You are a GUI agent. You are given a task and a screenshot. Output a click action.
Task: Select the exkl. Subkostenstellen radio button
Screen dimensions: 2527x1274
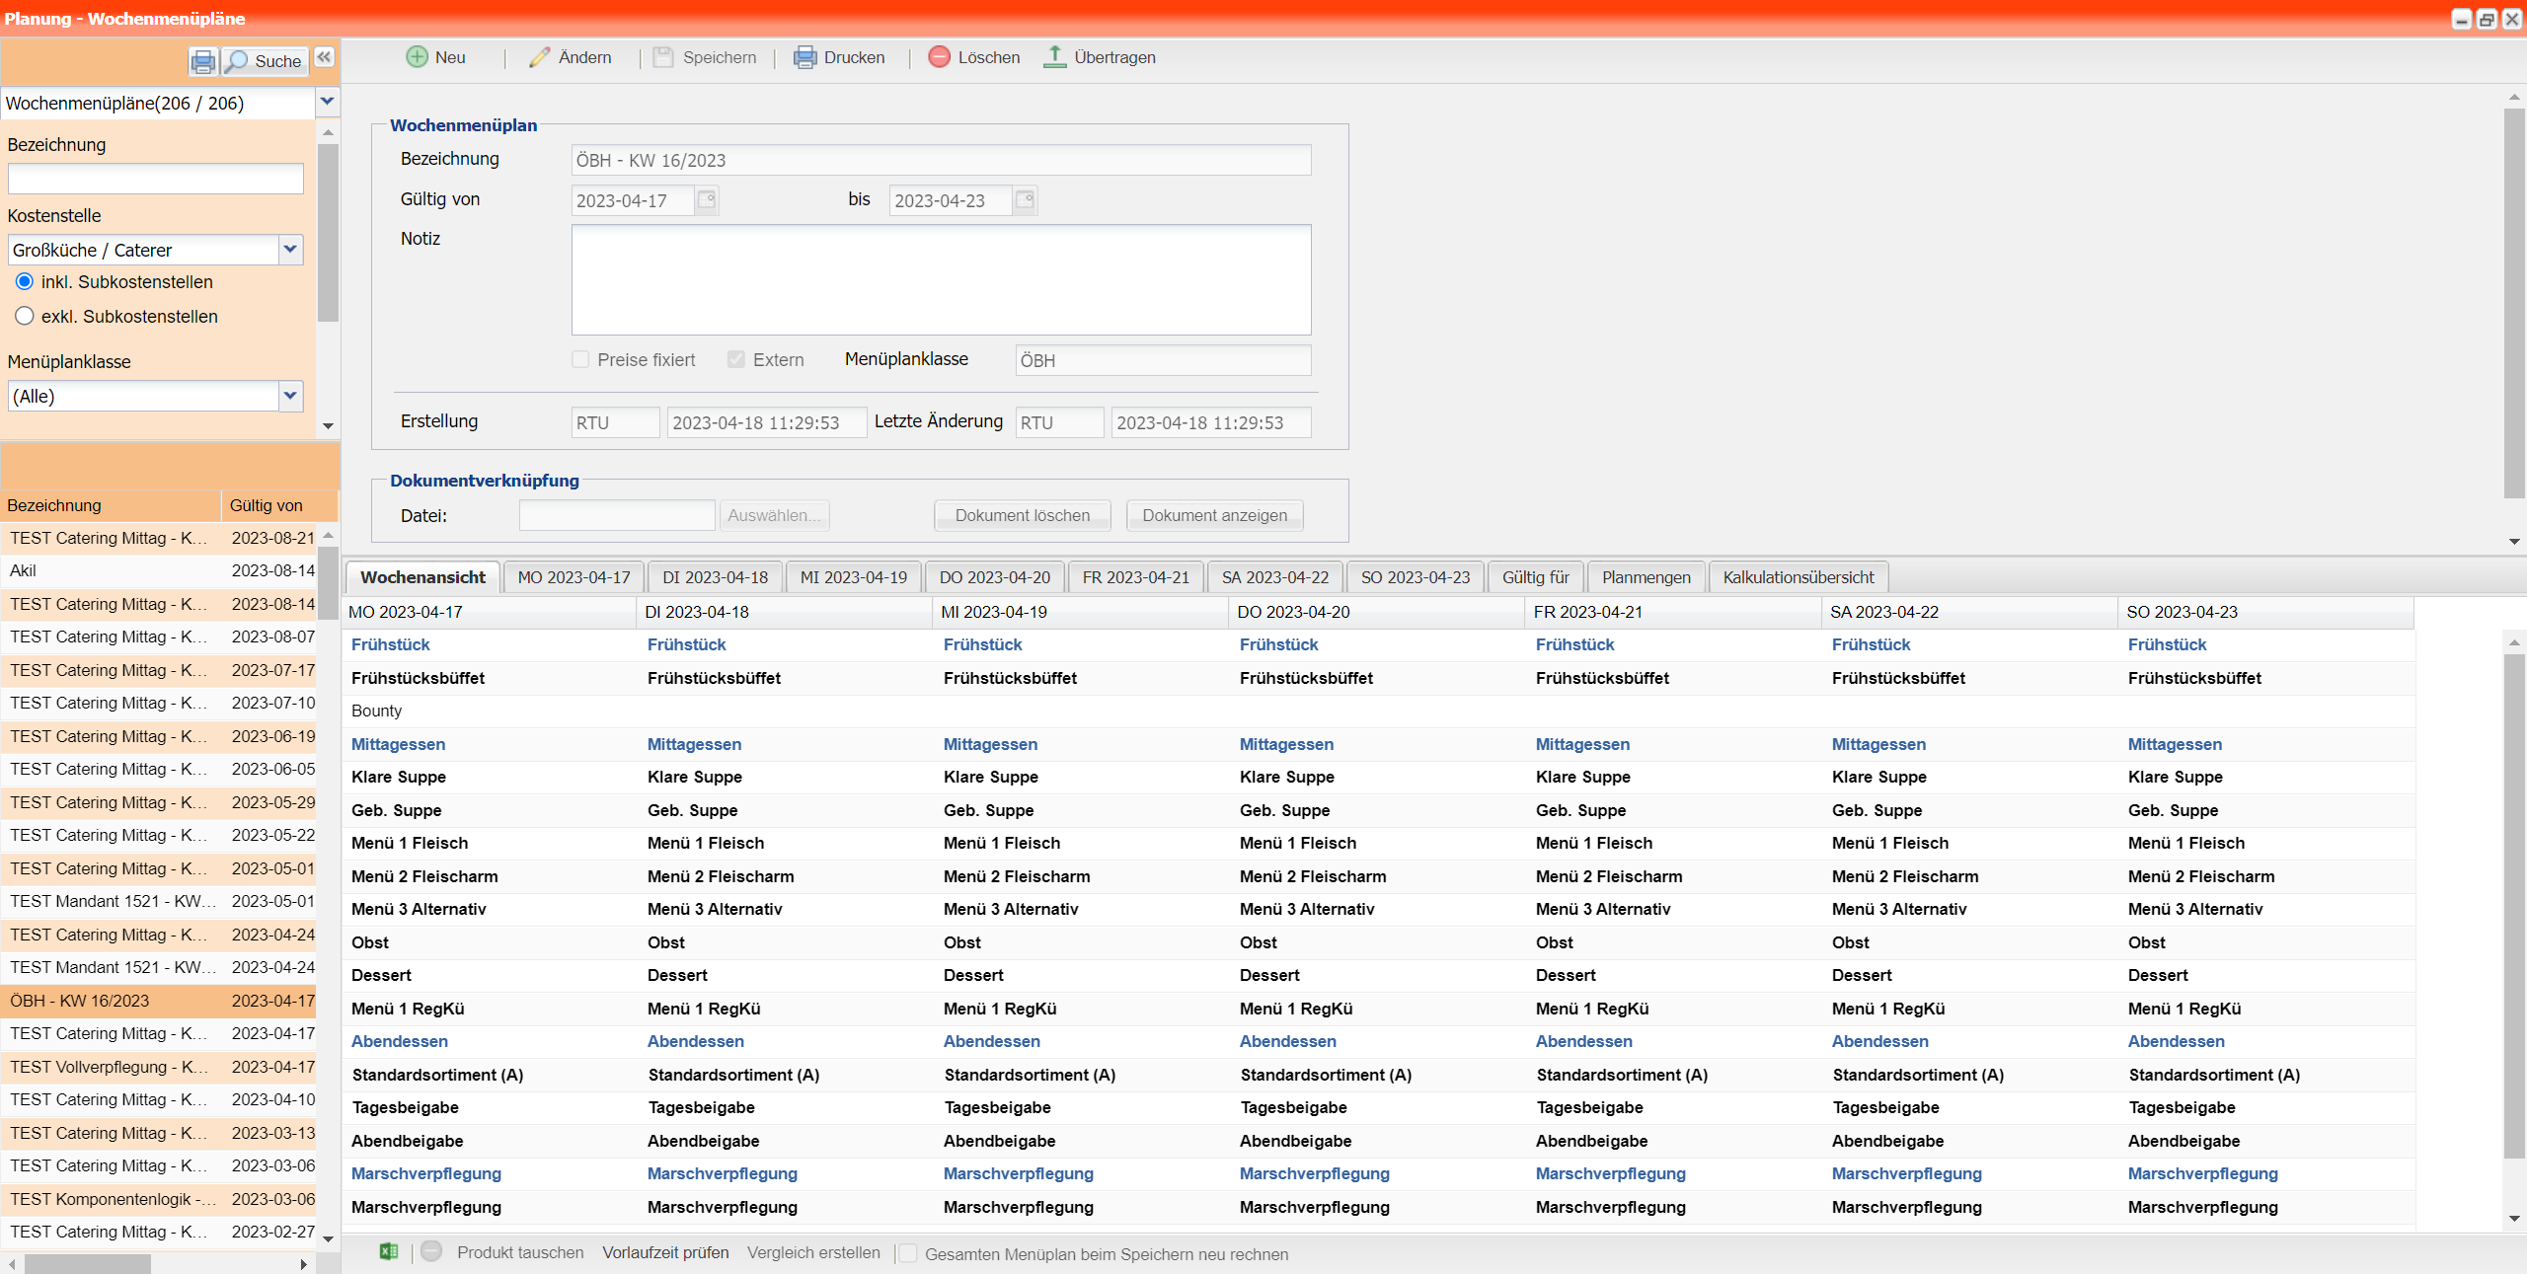click(25, 316)
